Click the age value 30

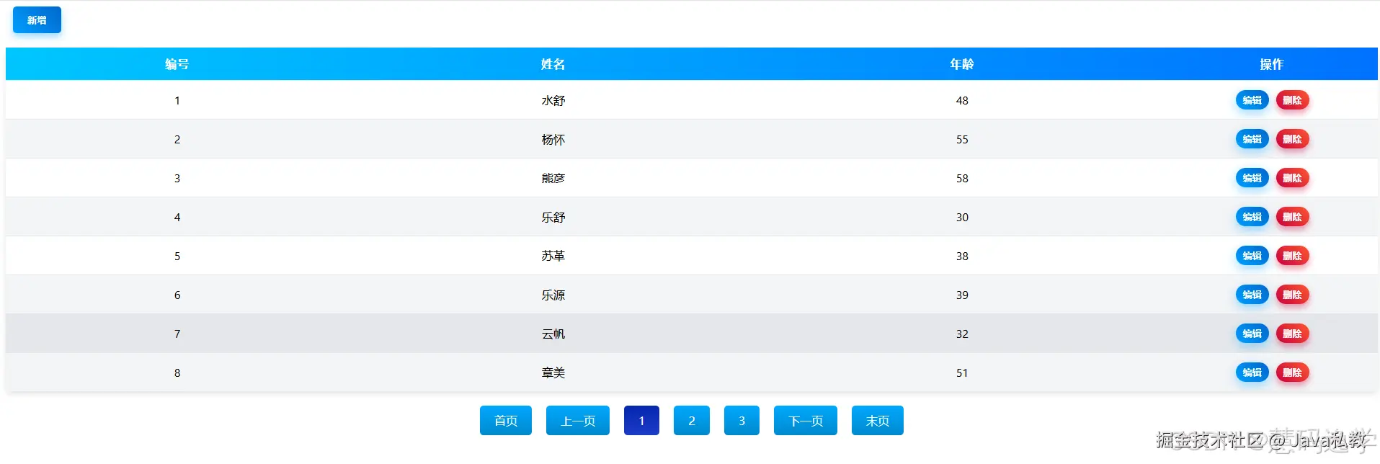point(962,217)
